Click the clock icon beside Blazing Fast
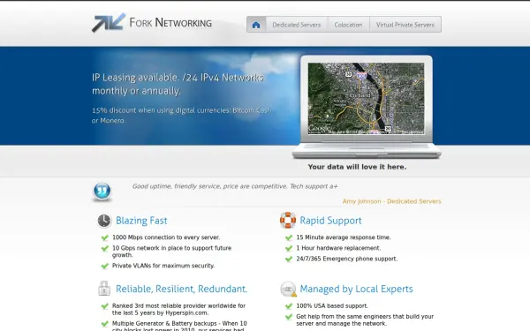 pyautogui.click(x=104, y=221)
